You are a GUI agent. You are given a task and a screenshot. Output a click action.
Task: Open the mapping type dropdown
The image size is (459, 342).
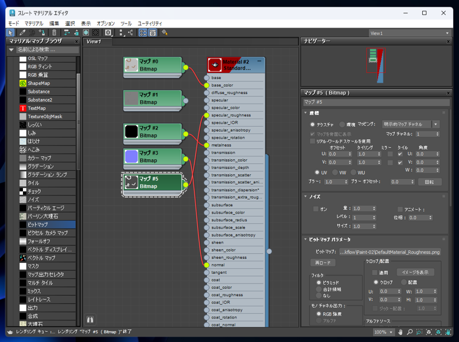click(x=435, y=124)
